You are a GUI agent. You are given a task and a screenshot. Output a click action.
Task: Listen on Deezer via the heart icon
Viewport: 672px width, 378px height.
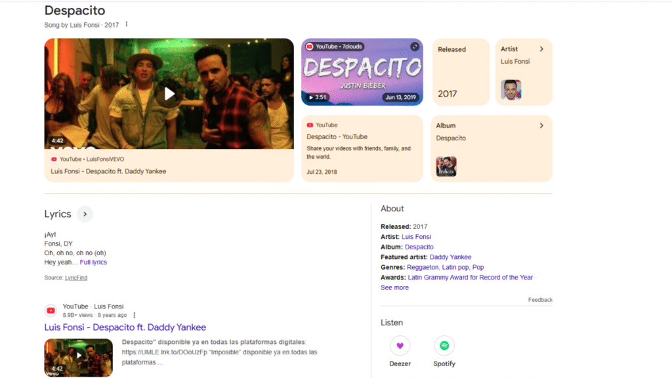point(400,345)
